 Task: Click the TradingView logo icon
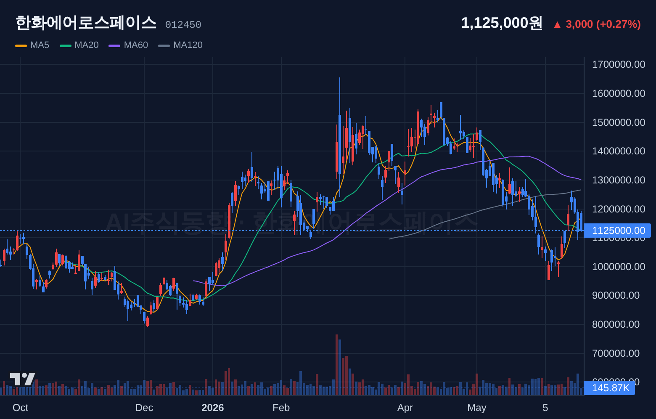coord(23,379)
